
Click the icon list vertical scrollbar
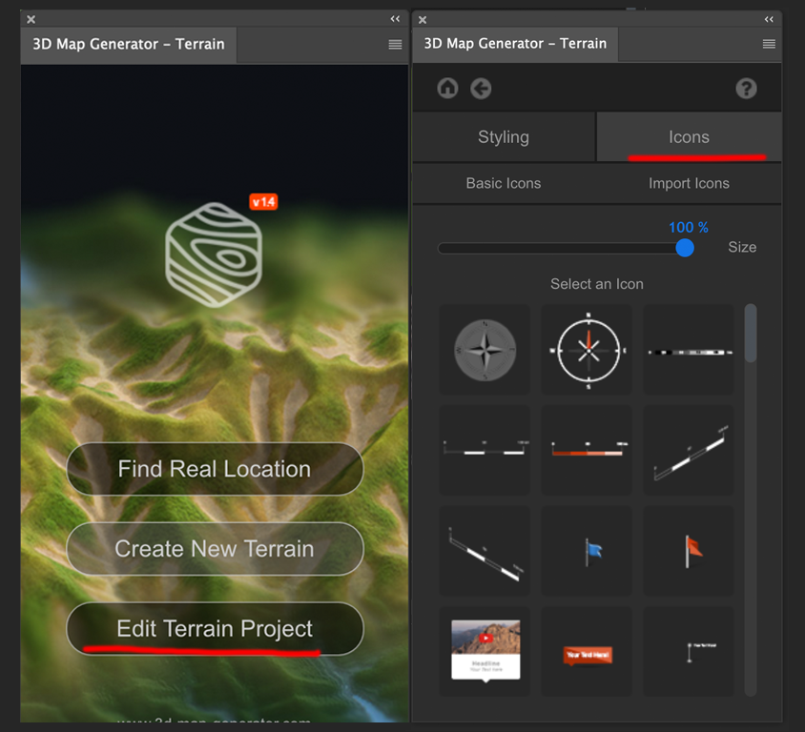pos(750,499)
